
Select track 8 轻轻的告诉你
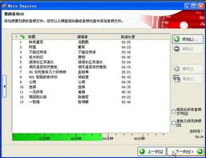tap(43, 77)
